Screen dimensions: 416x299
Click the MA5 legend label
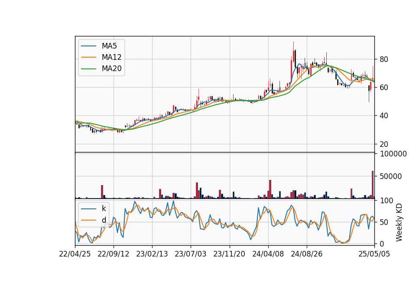click(109, 46)
